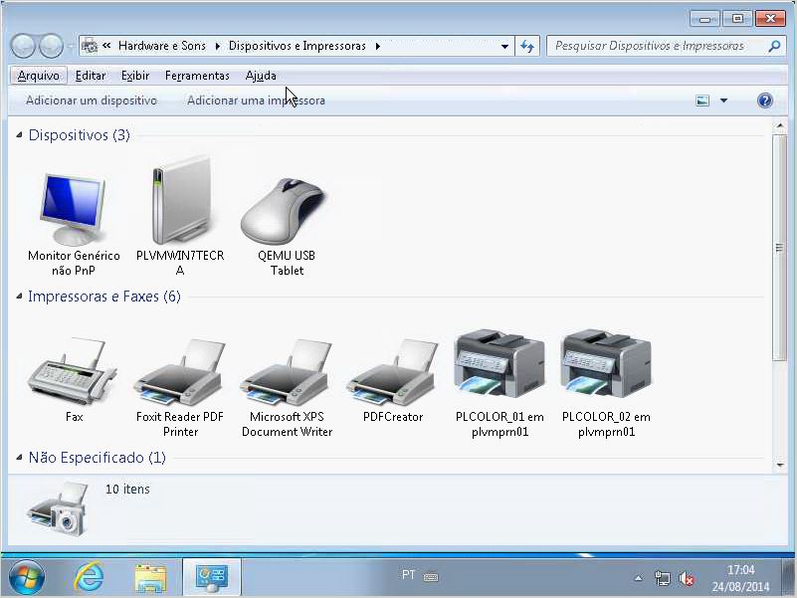797x598 pixels.
Task: Open the Arquivo menu
Action: click(39, 76)
